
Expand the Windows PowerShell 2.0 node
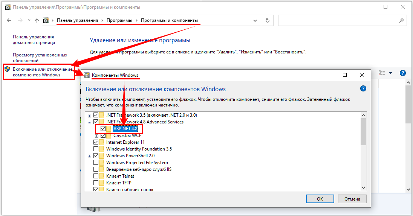point(89,156)
